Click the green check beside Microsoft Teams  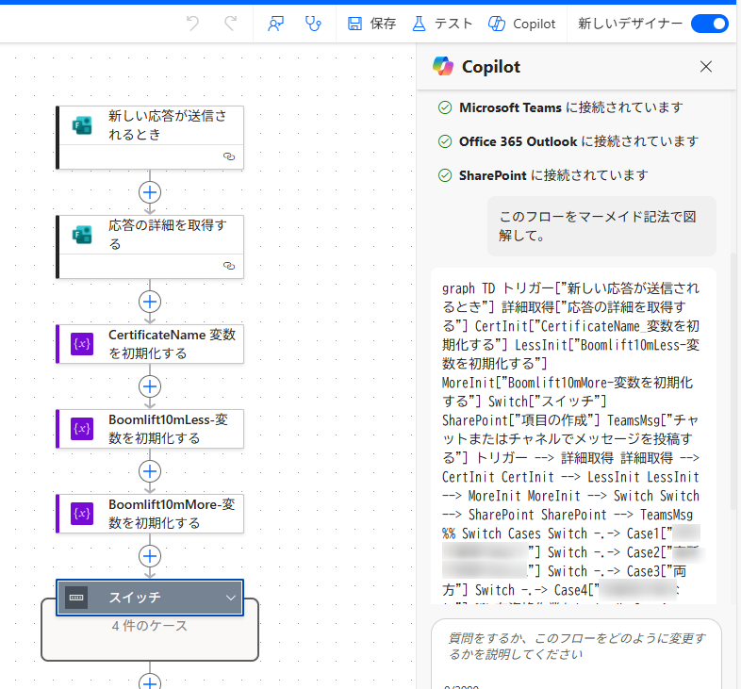coord(445,107)
